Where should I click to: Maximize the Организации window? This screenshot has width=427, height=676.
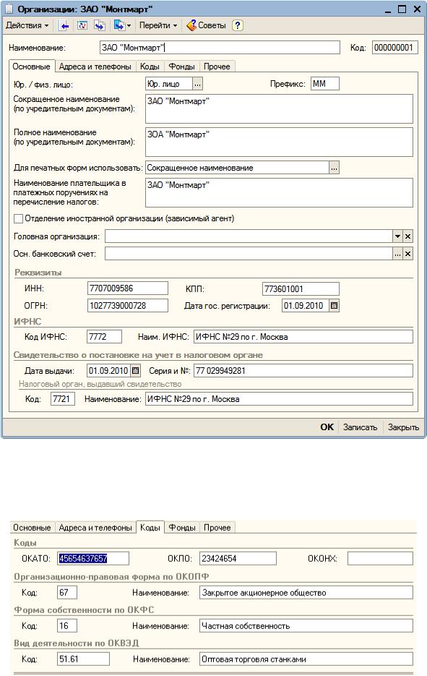tap(402, 9)
